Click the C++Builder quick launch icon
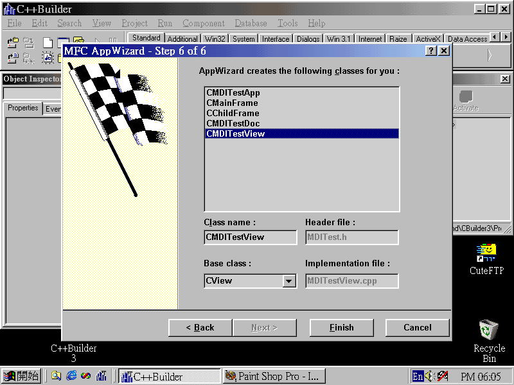 (101, 375)
